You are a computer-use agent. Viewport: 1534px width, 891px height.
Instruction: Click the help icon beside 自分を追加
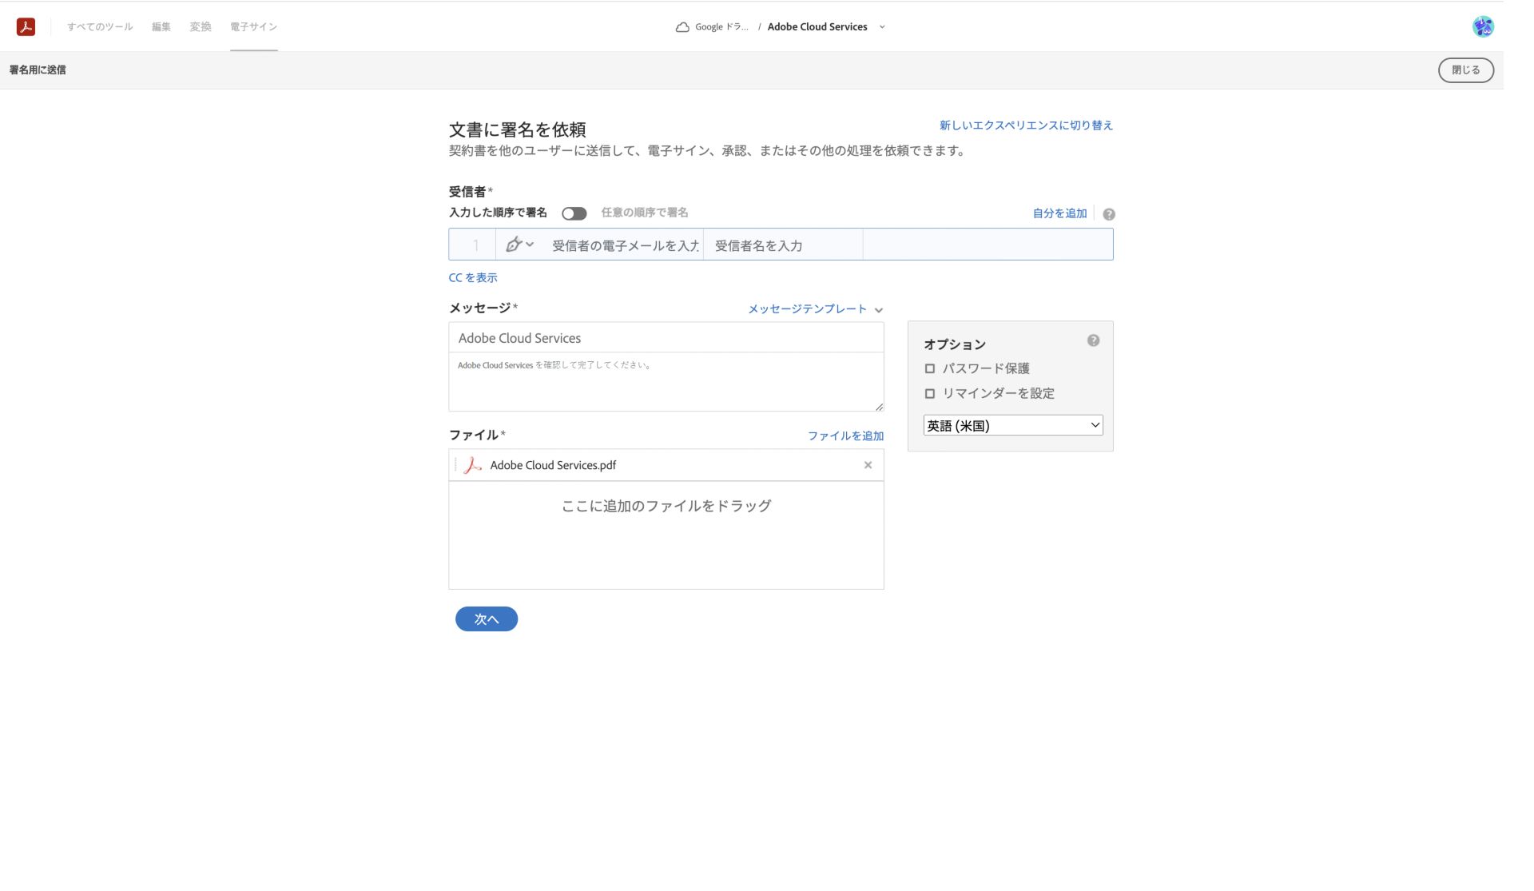pos(1109,214)
